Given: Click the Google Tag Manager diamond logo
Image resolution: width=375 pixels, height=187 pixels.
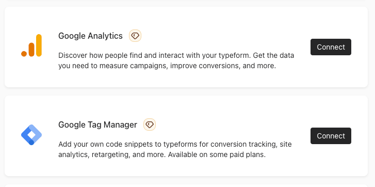Looking at the screenshot, I should pyautogui.click(x=31, y=135).
